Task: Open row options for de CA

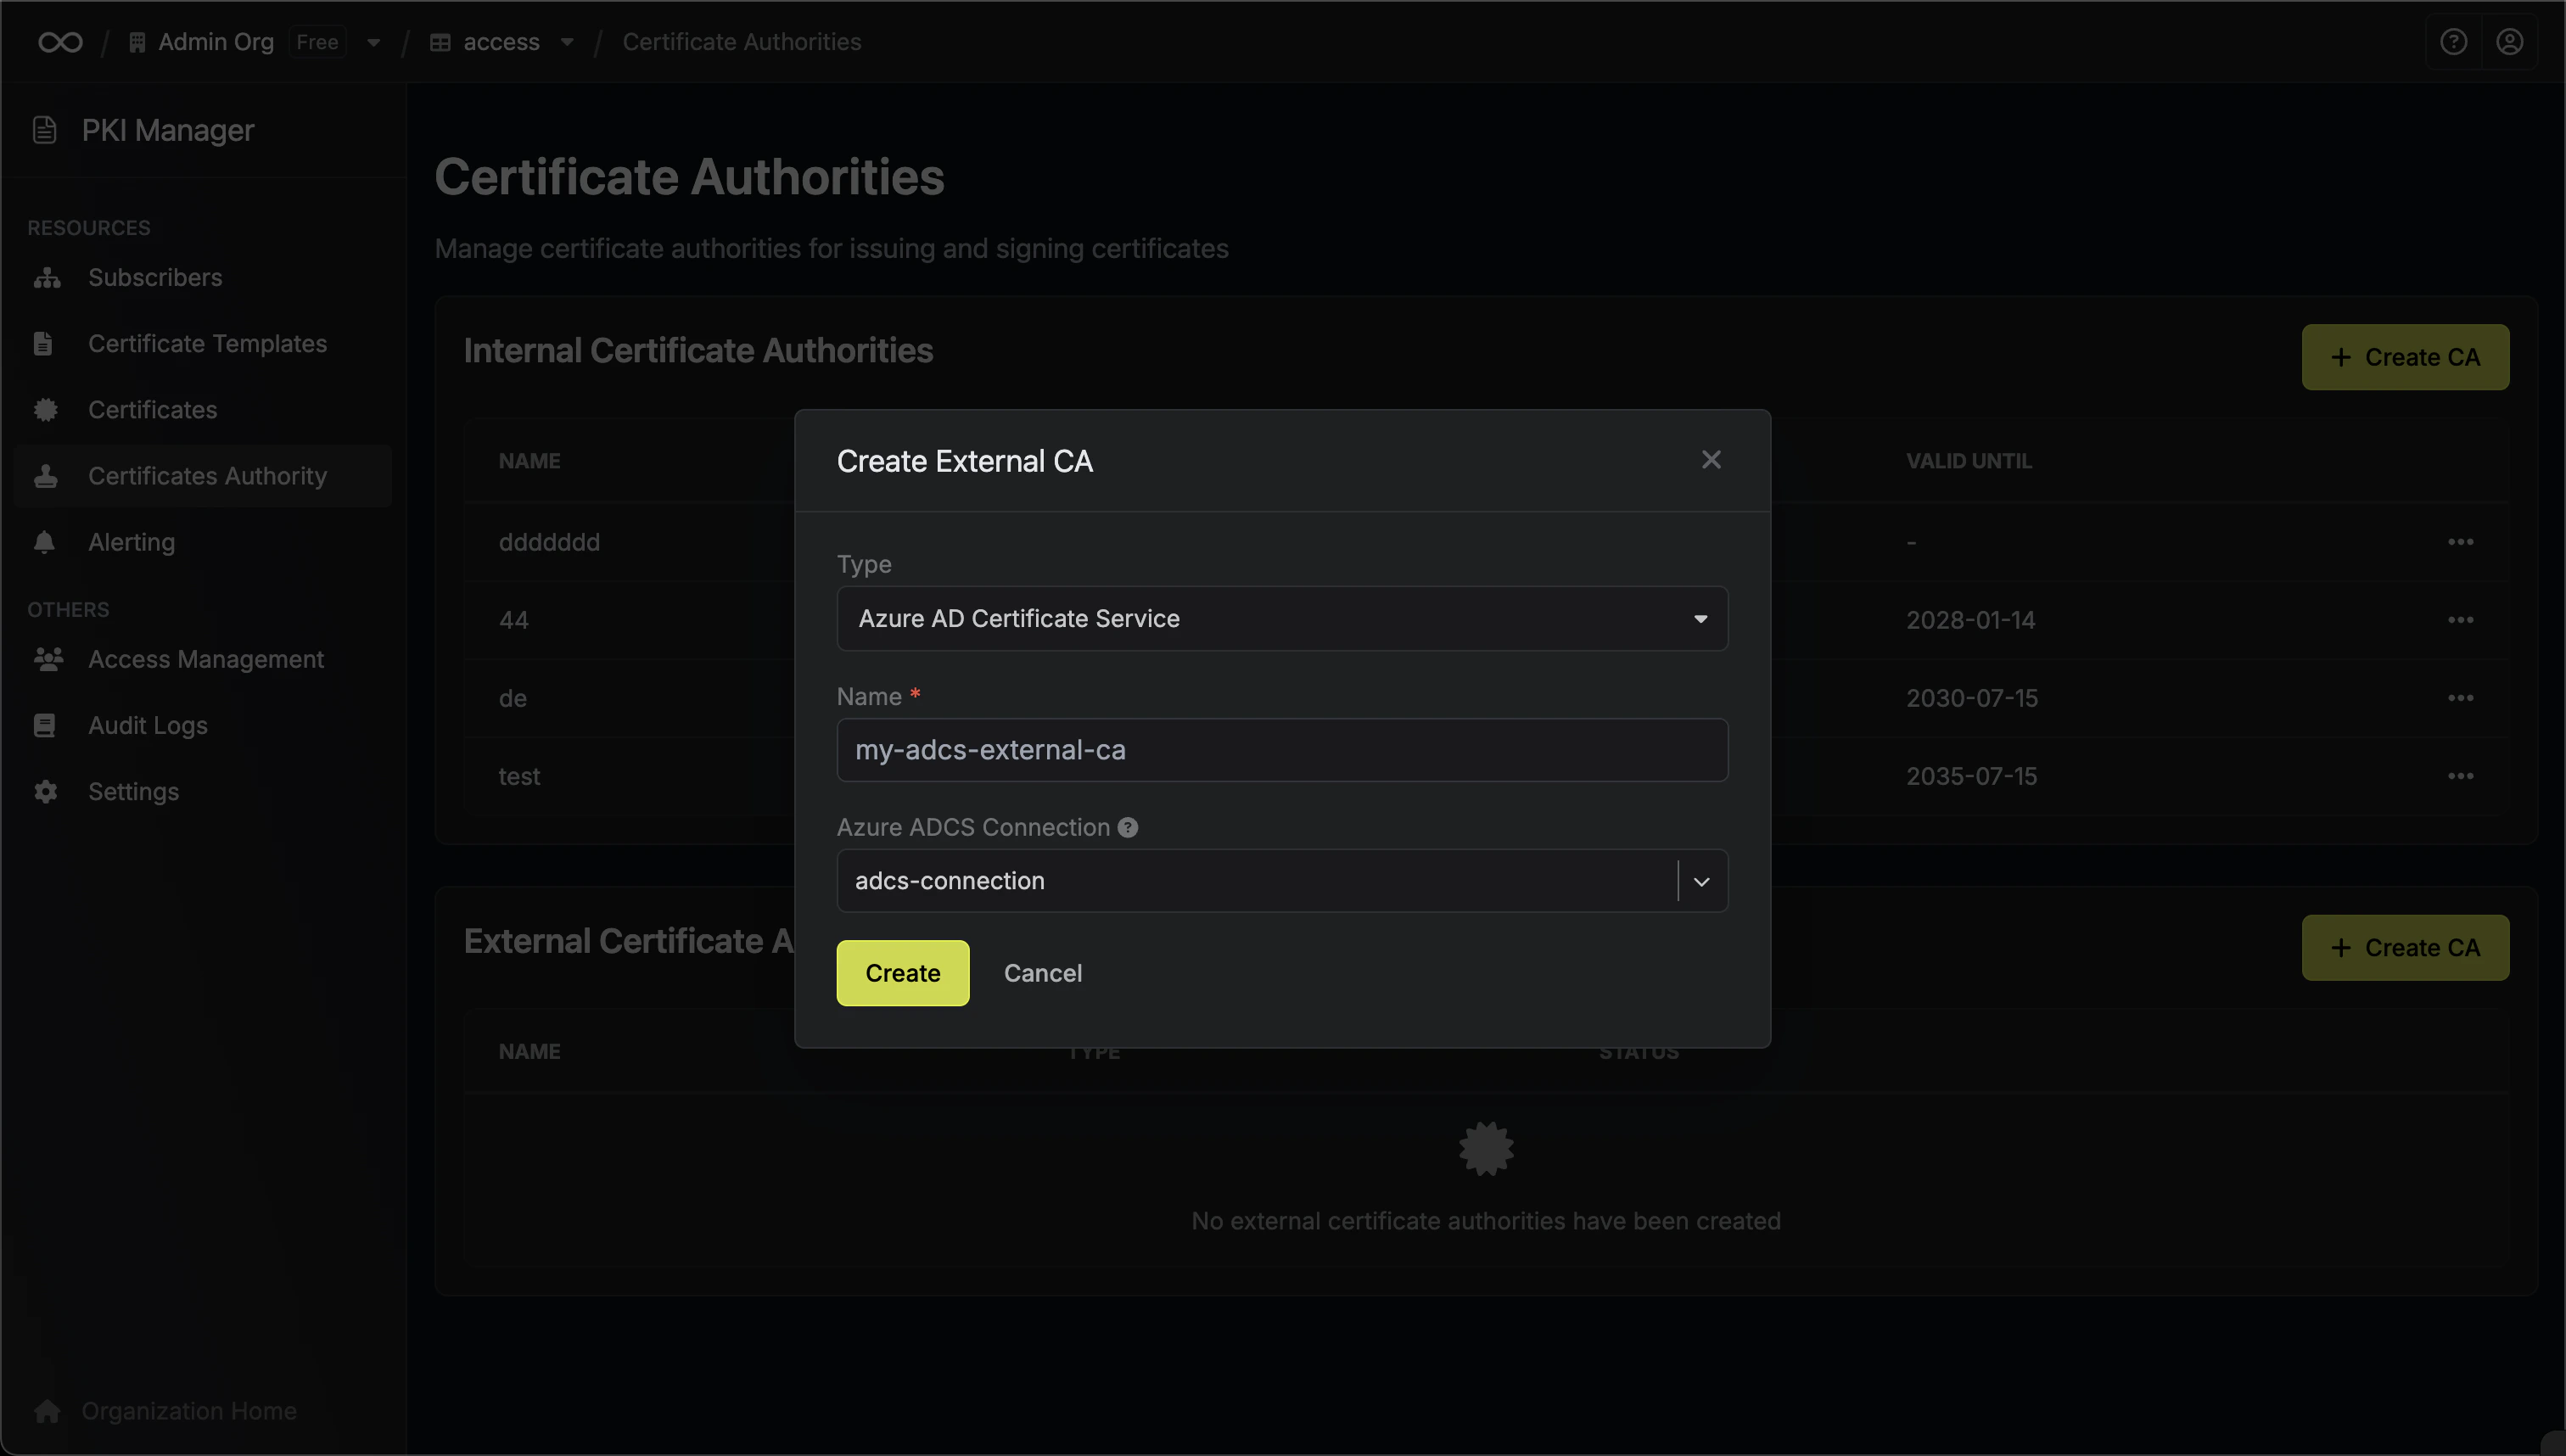Action: pos(2460,698)
